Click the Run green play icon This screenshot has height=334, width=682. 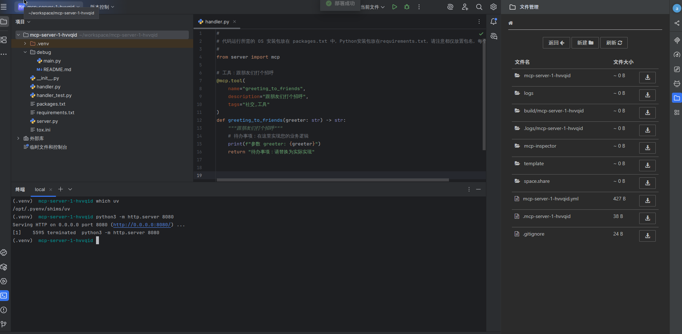(395, 7)
